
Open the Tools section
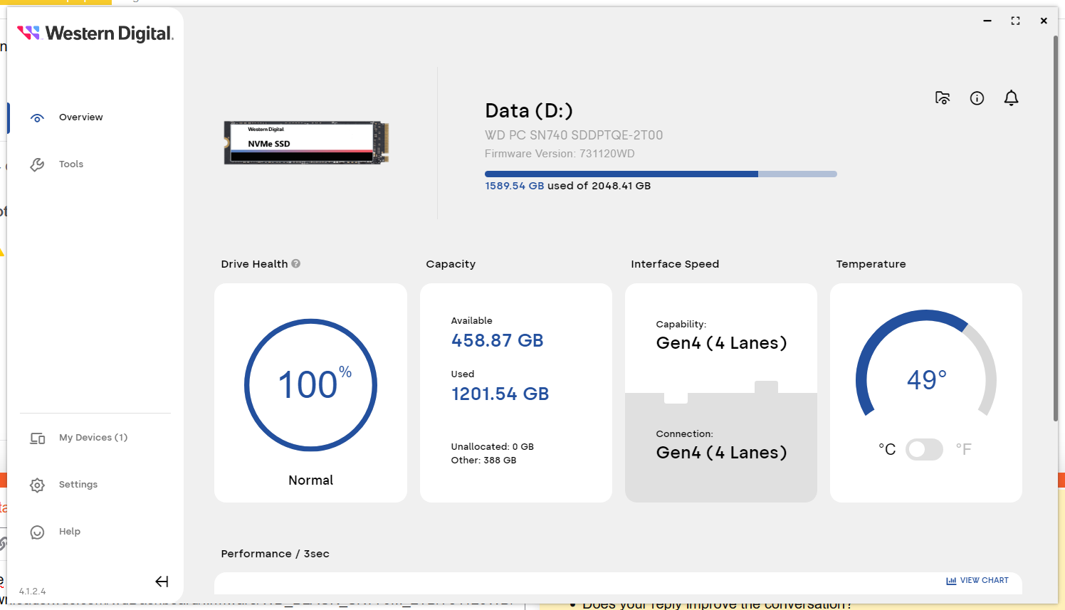(71, 164)
